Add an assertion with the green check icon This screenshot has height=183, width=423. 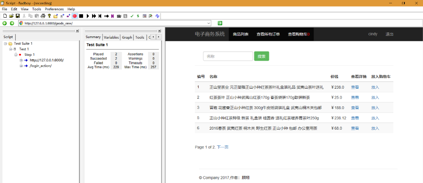[x=132, y=16]
